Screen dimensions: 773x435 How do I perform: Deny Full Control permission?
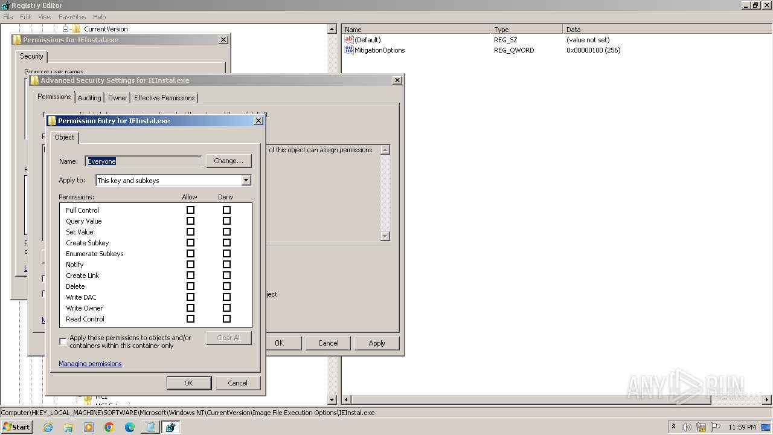click(x=226, y=210)
